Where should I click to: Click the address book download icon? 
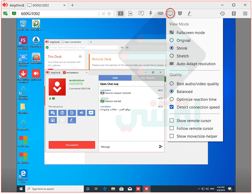tap(234, 13)
